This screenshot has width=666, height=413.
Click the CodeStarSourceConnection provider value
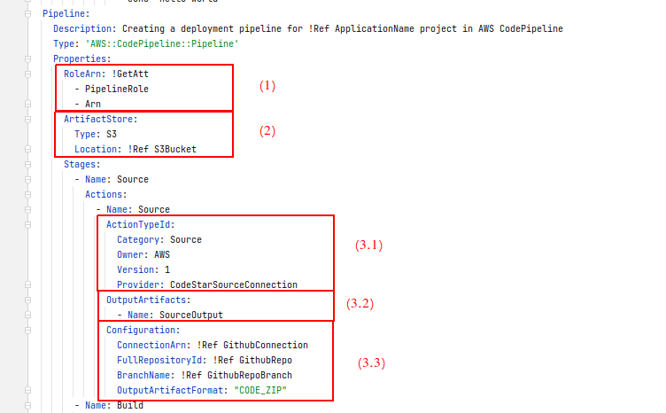point(233,284)
